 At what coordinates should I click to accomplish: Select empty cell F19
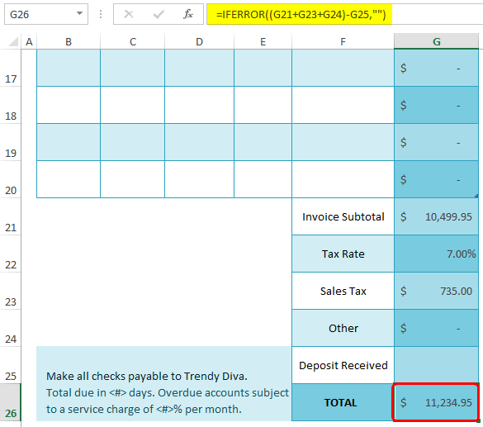[x=343, y=142]
